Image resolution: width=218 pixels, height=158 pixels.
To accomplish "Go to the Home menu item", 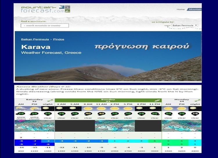I will (181, 9).
